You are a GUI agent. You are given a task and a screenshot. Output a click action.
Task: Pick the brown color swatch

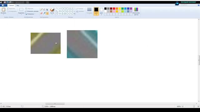coord(111,11)
